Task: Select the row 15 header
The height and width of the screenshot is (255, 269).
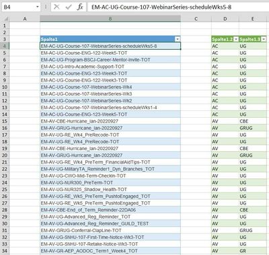Action: (x=5, y=121)
